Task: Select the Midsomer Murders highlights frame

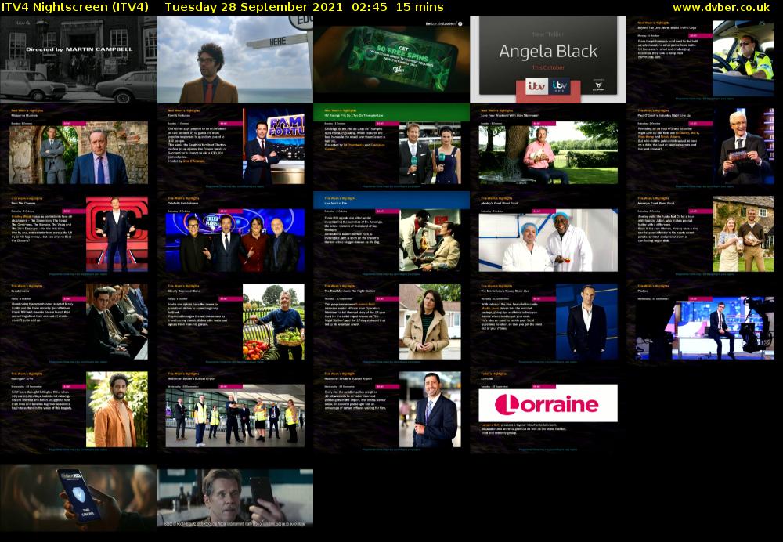Action: (x=78, y=147)
